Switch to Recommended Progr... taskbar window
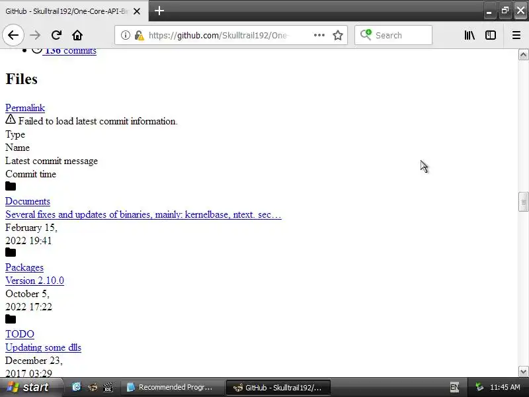Viewport: 529px width, 397px height. [172, 387]
